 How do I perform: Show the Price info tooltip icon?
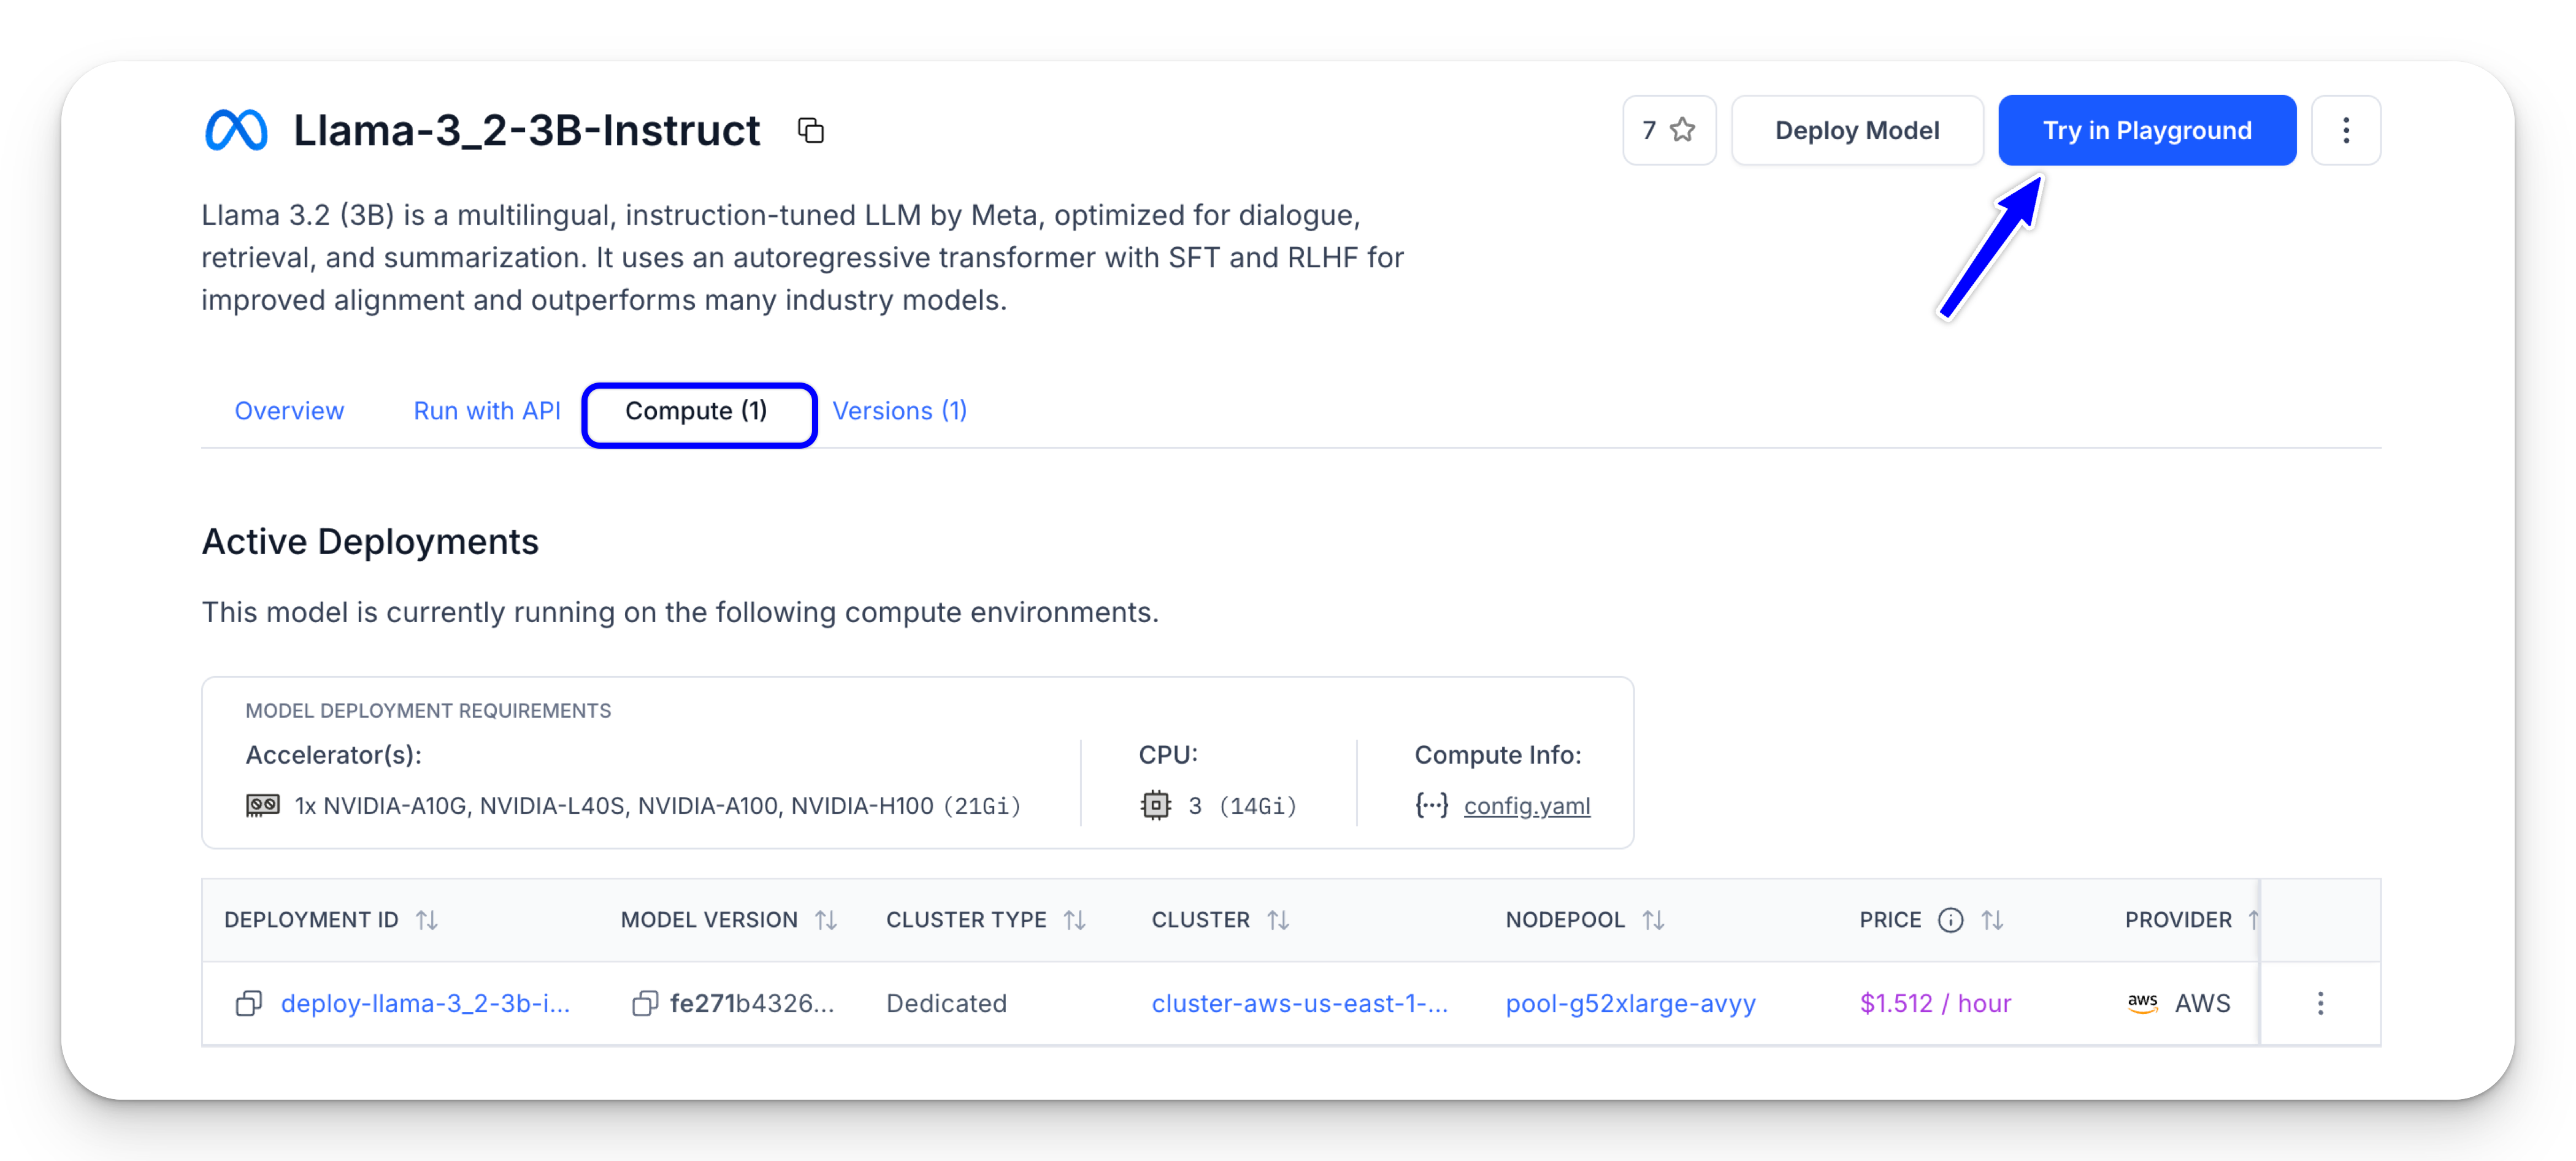point(1950,920)
